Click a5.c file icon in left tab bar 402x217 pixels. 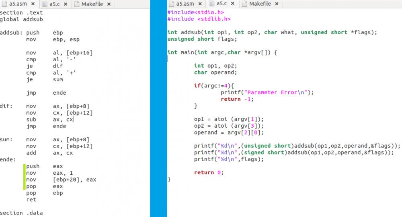[45, 4]
